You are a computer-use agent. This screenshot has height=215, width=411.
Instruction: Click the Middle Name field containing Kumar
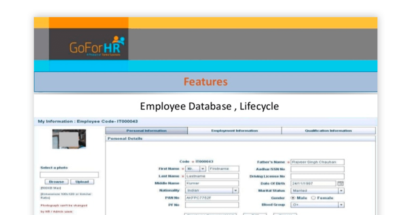tap(212, 183)
